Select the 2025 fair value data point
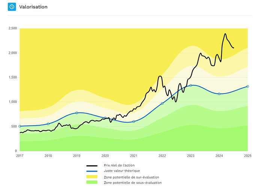 click(x=248, y=86)
